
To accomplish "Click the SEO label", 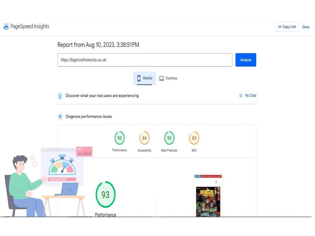I will [194, 150].
